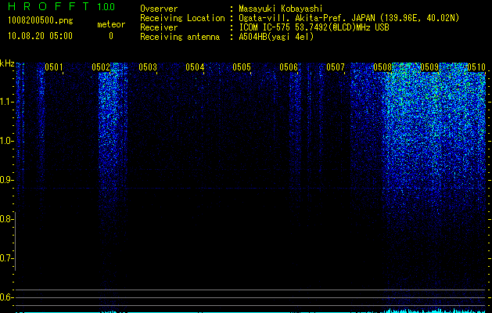The image size is (492, 313).
Task: Click the kHz axis unit label
Action: point(7,63)
